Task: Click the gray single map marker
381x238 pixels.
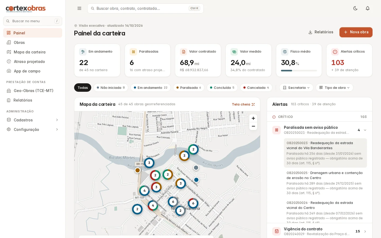Action: coord(196,168)
